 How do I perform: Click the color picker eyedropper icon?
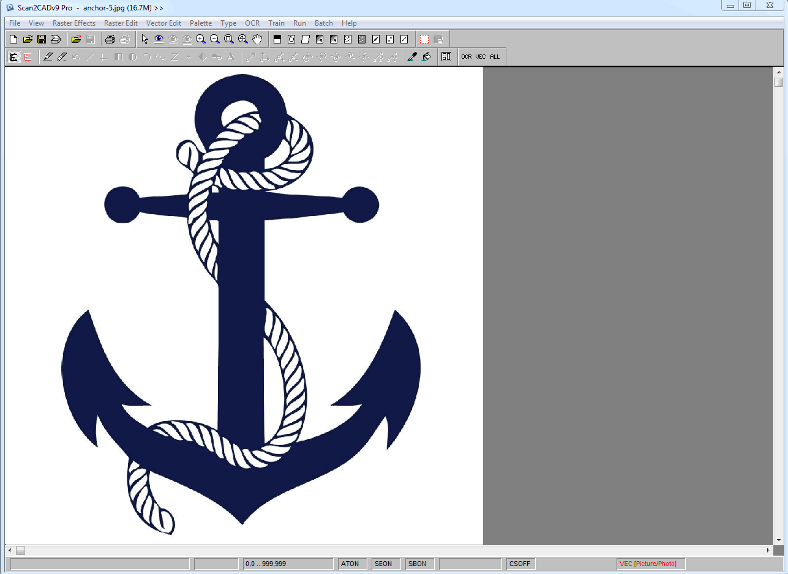click(x=412, y=56)
